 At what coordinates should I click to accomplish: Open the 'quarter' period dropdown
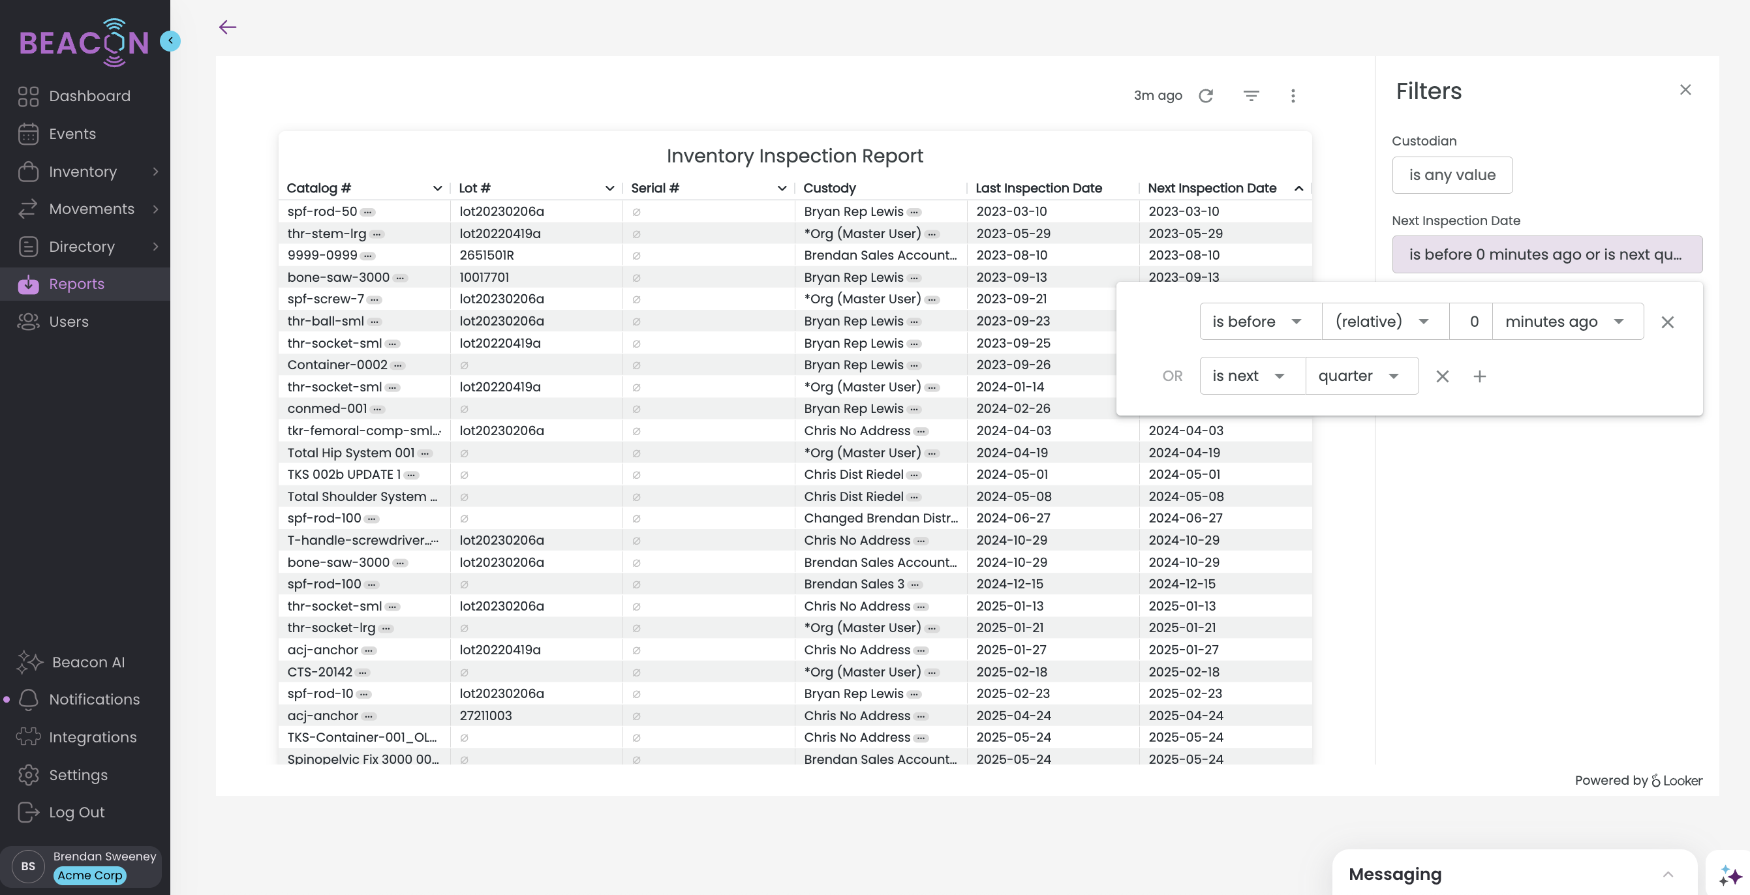click(x=1359, y=376)
